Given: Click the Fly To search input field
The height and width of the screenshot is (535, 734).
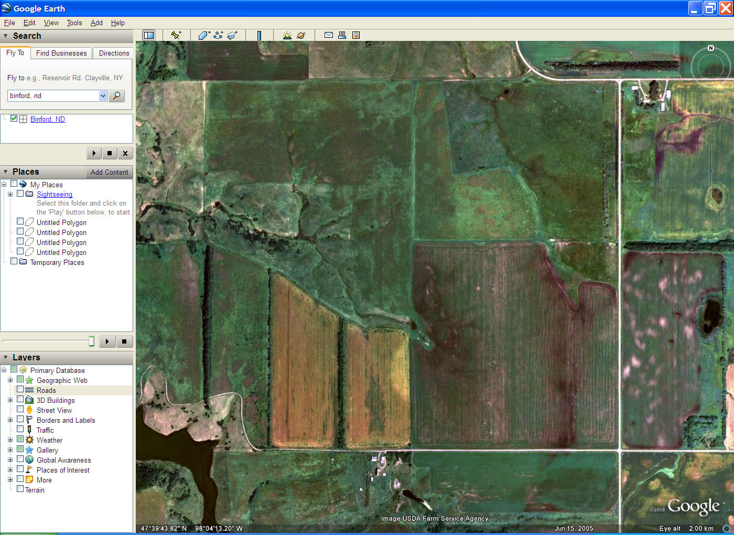Looking at the screenshot, I should 53,95.
